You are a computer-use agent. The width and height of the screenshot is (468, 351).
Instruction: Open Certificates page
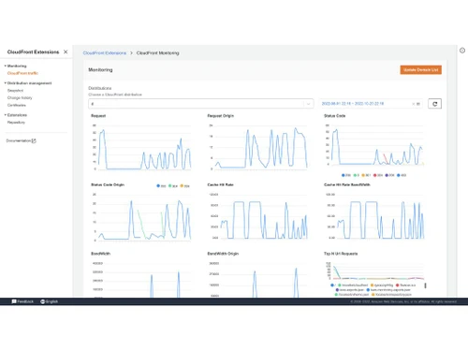pyautogui.click(x=17, y=105)
